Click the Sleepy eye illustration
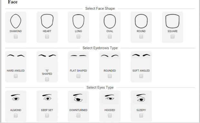The width and height of the screenshot is (200, 123). tap(141, 98)
